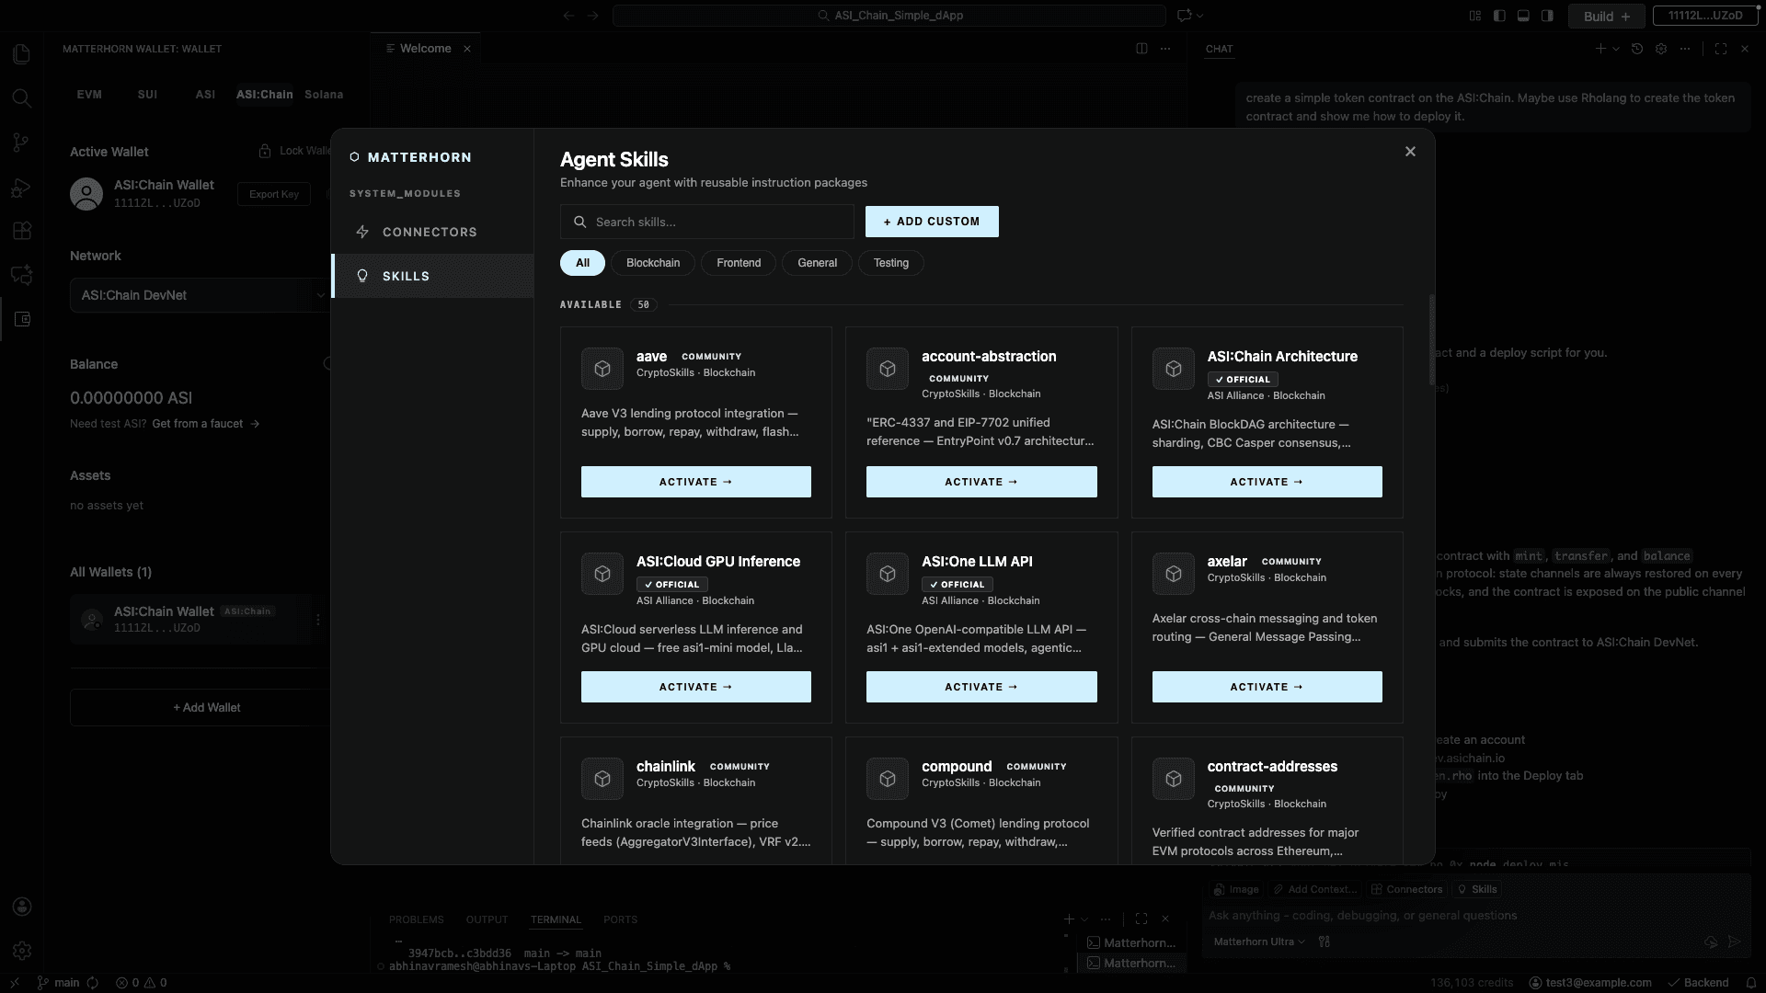Split the editor with layout icon
Viewport: 1766px width, 993px height.
pyautogui.click(x=1141, y=49)
